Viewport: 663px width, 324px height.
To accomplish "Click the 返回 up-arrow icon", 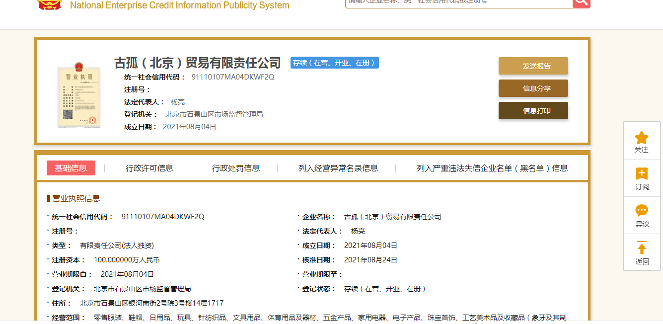I will [642, 248].
